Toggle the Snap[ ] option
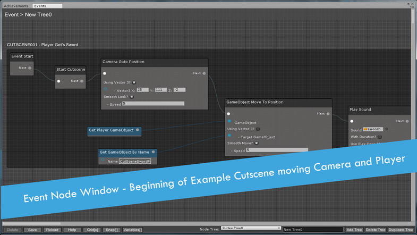 coord(112,230)
